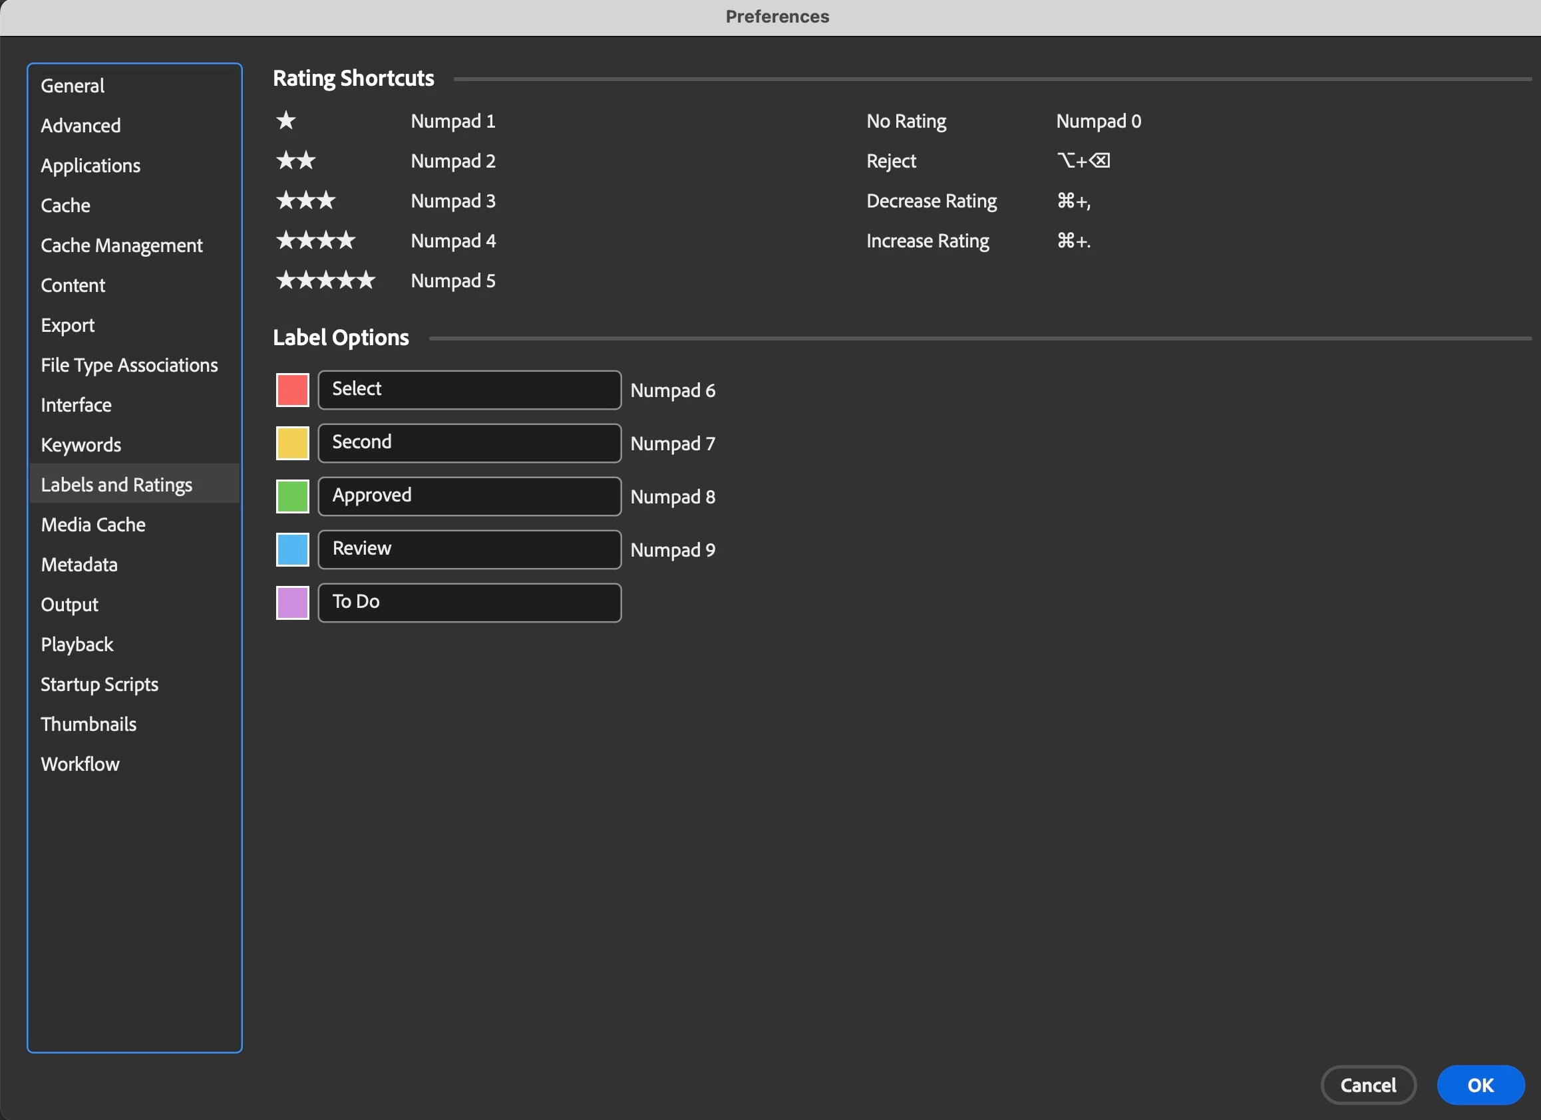Go to Startup Scripts preferences
This screenshot has width=1541, height=1120.
click(99, 684)
